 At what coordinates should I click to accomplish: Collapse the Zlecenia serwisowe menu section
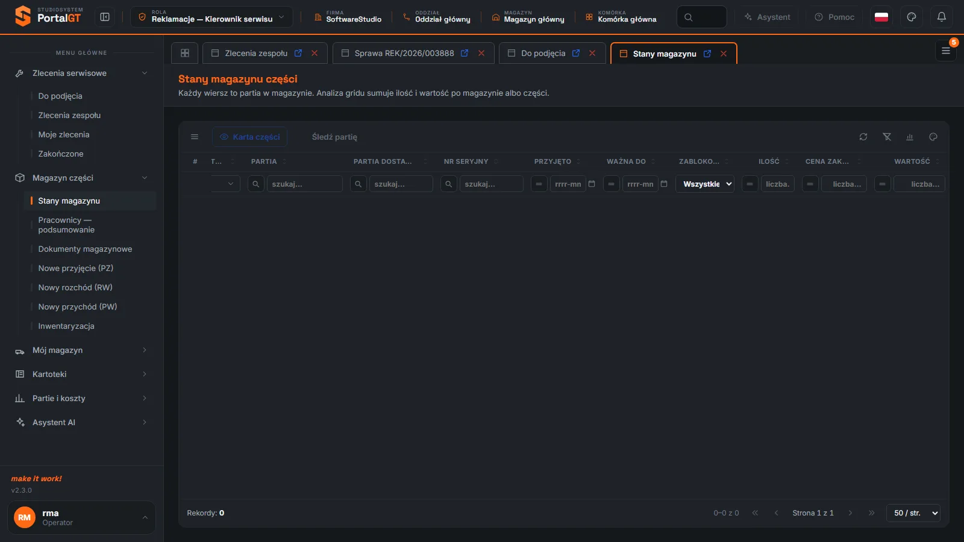coord(81,73)
